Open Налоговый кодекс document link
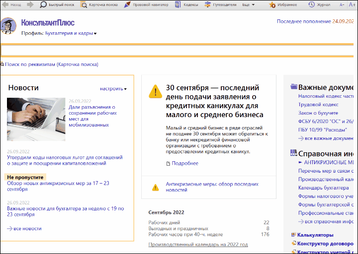The width and height of the screenshot is (358, 254). click(x=326, y=96)
